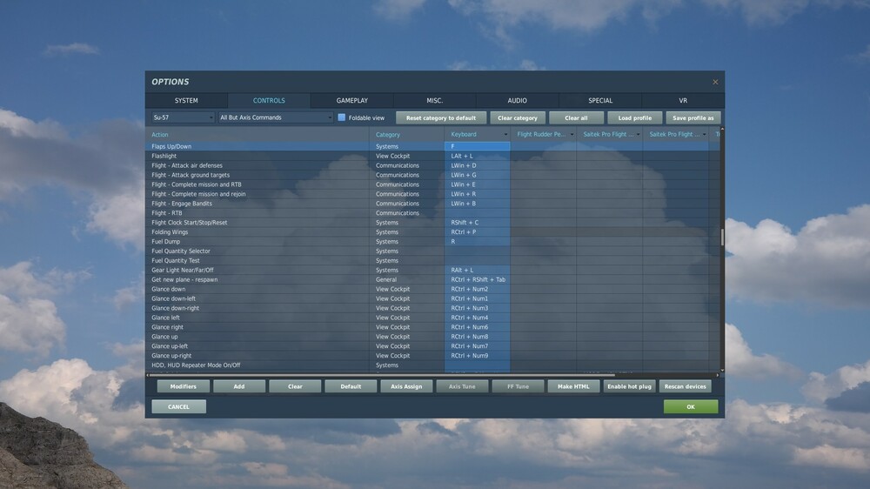This screenshot has width=870, height=489.
Task: Open the GAMEPLAY tab
Action: 351,100
